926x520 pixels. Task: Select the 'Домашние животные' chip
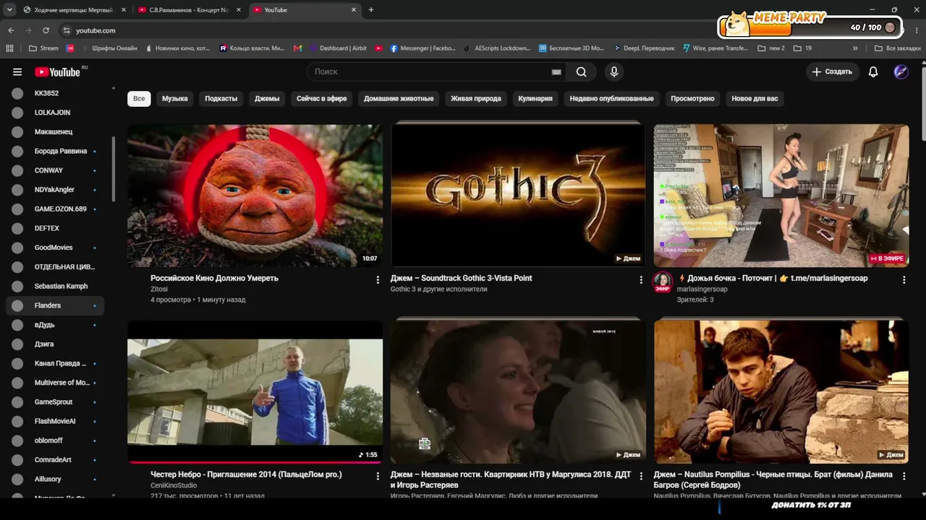pos(399,98)
